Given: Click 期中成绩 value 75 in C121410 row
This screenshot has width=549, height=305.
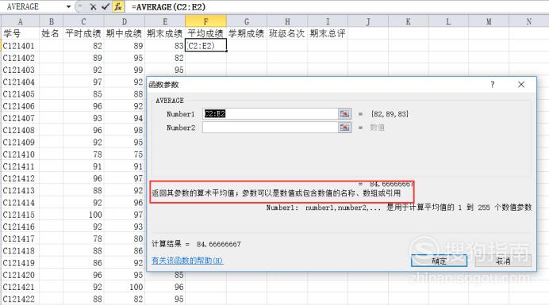Looking at the screenshot, I should click(x=138, y=154).
